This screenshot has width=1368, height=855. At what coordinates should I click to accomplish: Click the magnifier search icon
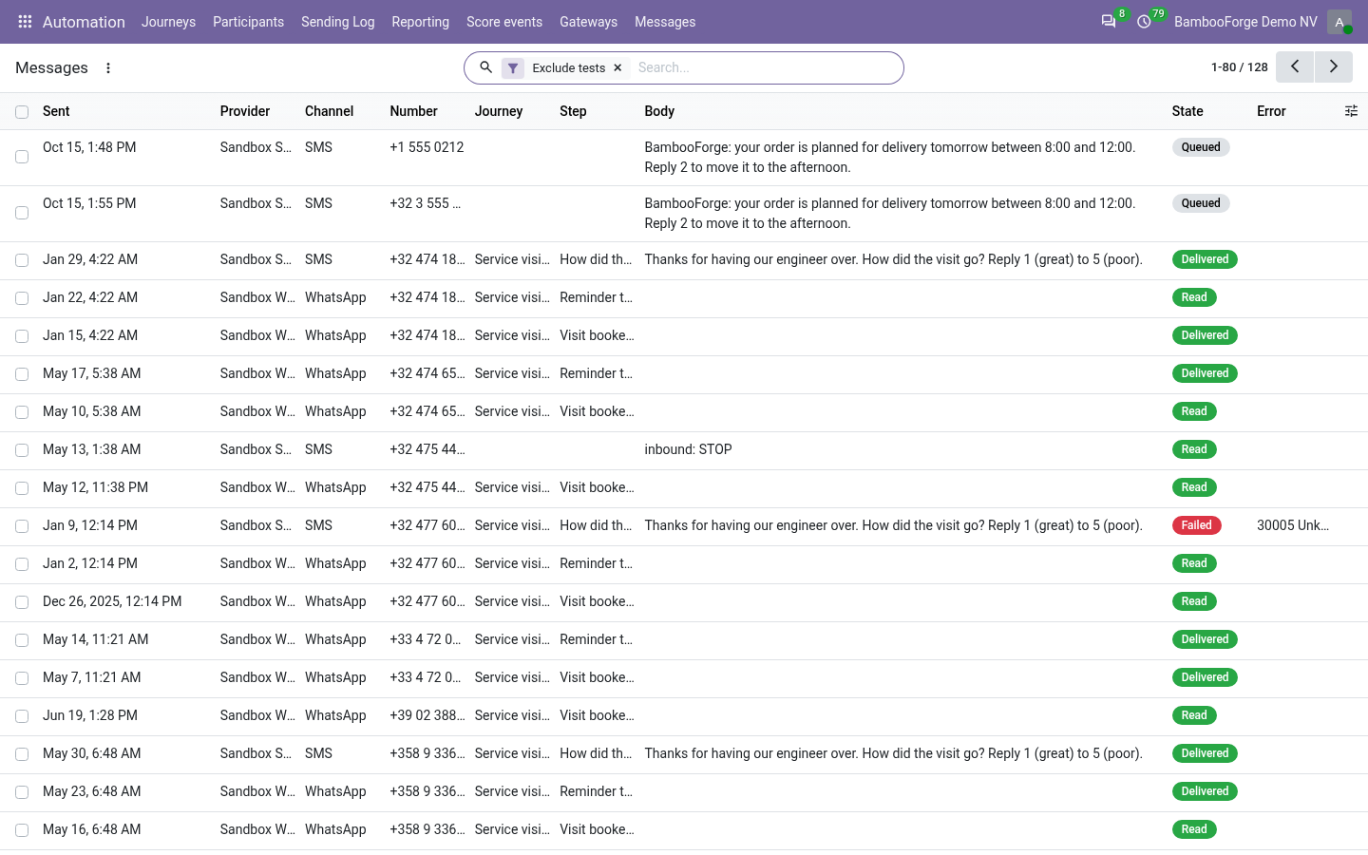point(485,67)
